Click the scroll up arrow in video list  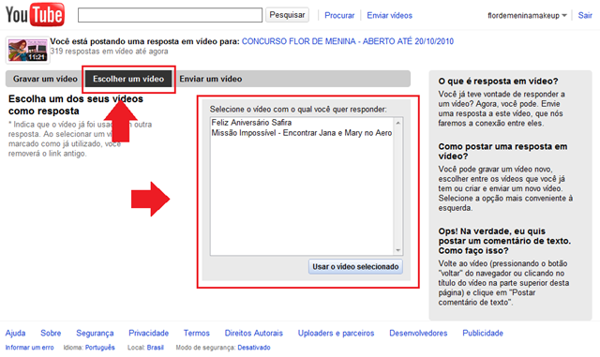point(397,123)
